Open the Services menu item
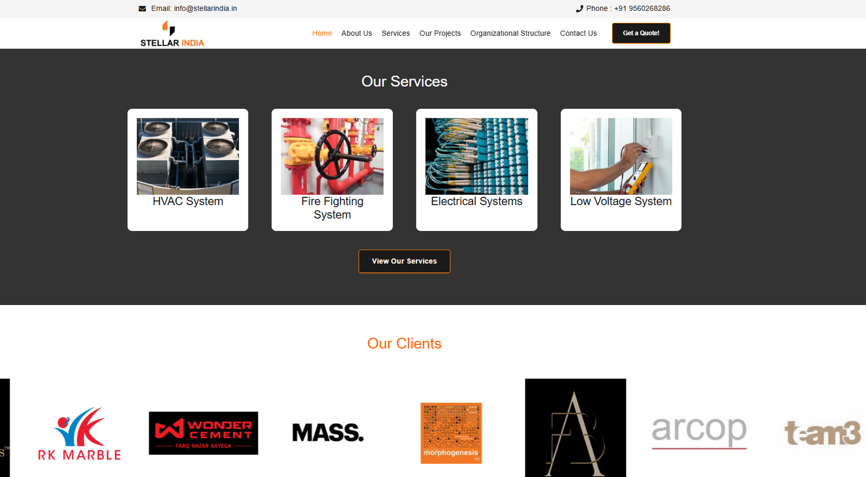 (396, 34)
